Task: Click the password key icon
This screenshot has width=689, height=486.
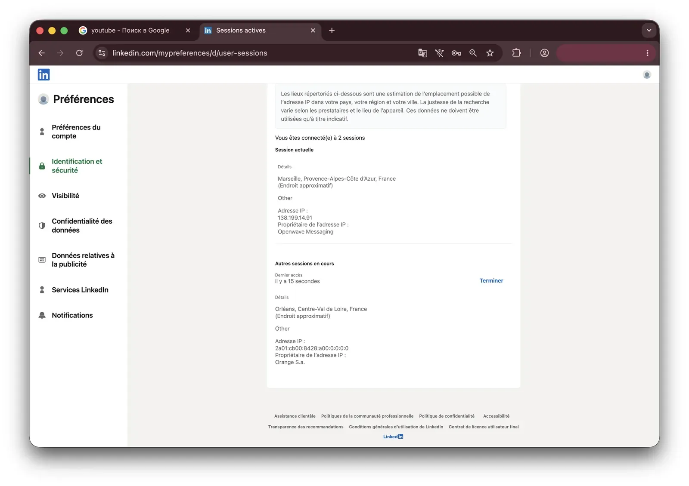Action: 456,53
